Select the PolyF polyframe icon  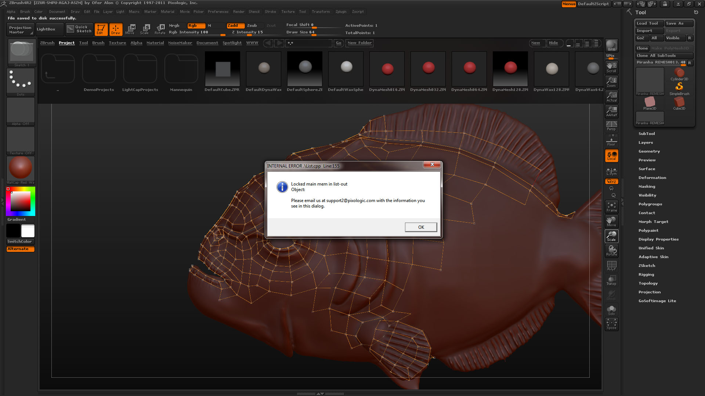point(611,265)
